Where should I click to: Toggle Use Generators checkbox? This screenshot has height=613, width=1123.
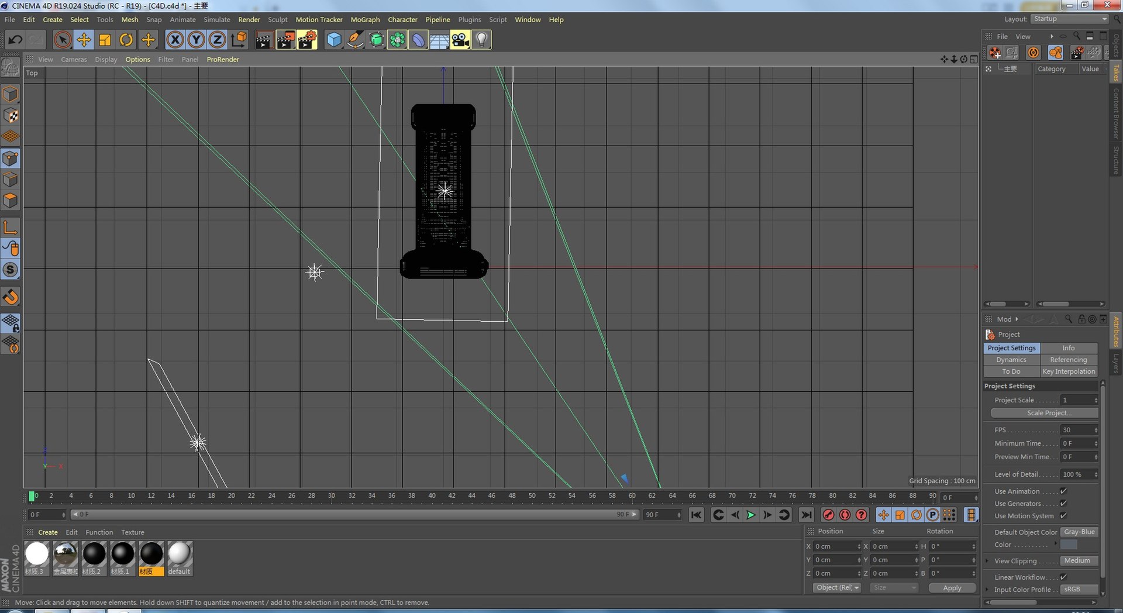point(1063,504)
